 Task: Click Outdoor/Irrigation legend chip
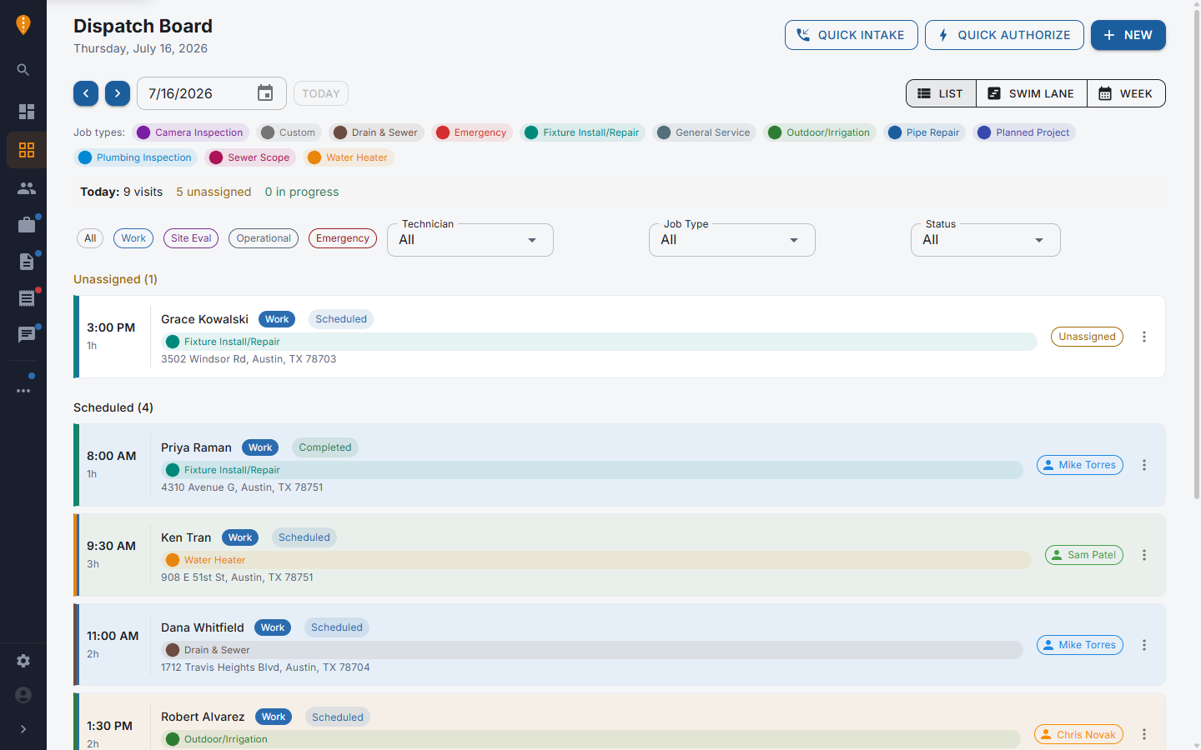coord(820,132)
